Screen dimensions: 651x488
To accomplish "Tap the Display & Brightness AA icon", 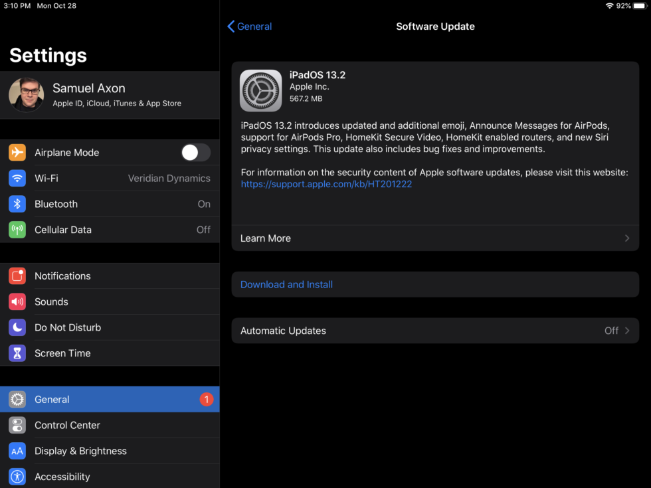I will [x=17, y=451].
